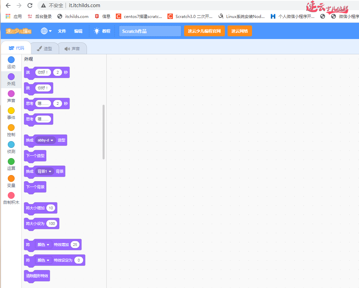Select the 运动 (Motion) category circle
359x288 pixels.
click(x=11, y=60)
